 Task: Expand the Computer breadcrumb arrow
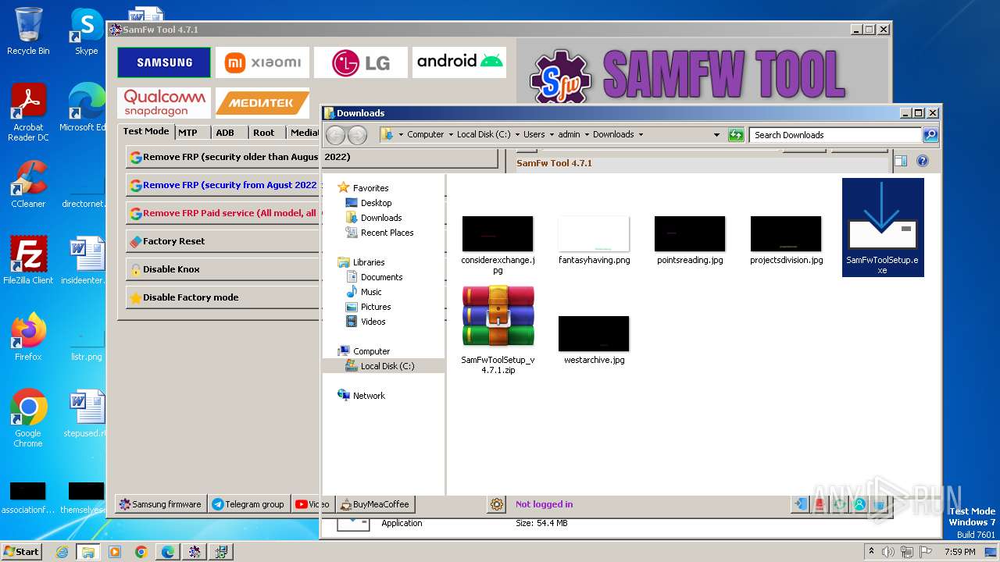(451, 134)
